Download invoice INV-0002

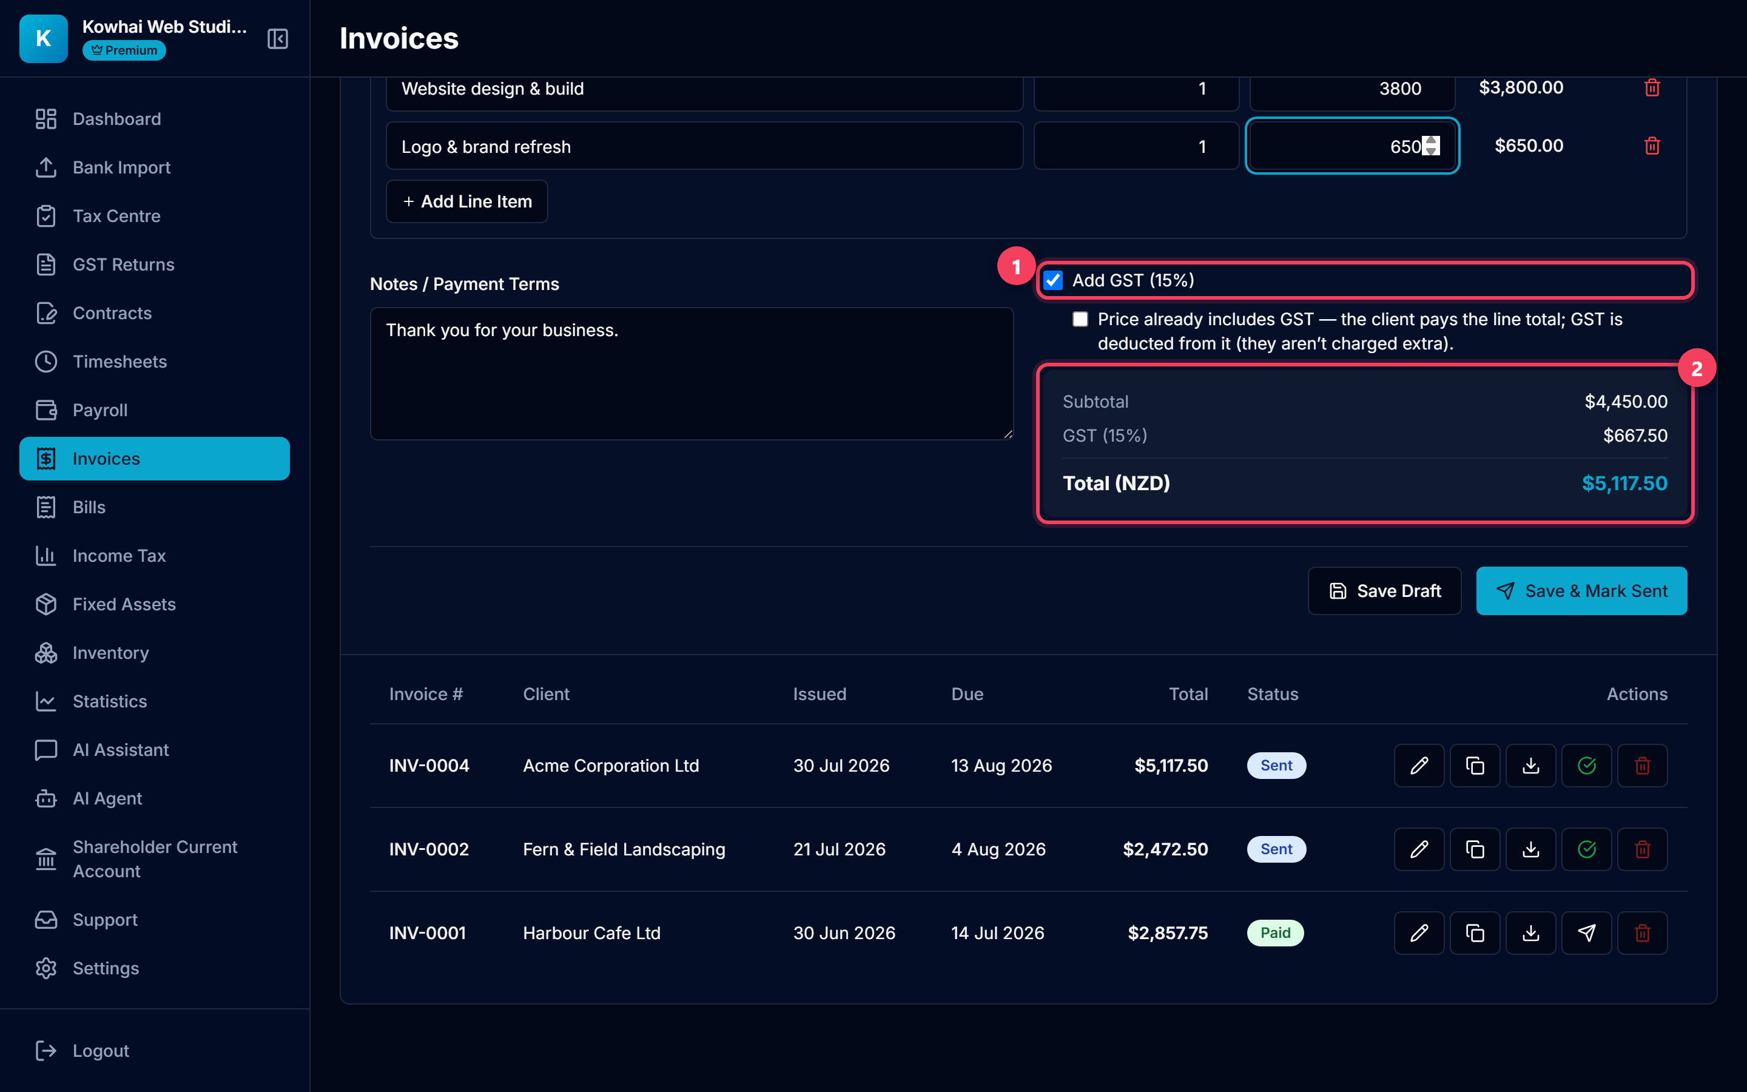(1530, 849)
